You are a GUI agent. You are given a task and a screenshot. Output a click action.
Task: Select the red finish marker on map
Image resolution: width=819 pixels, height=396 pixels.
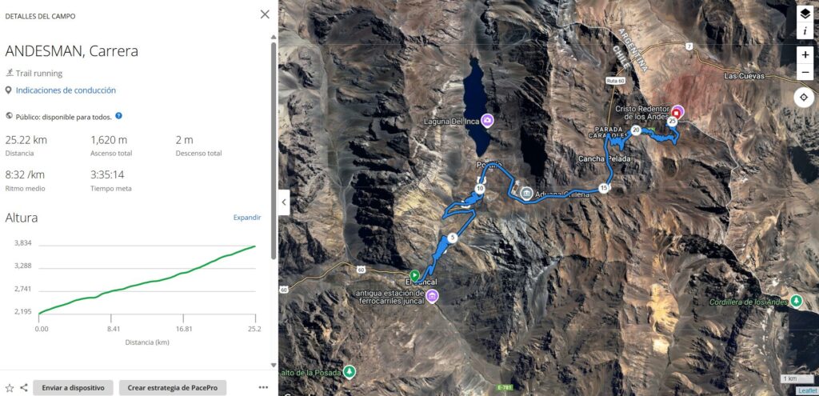[677, 112]
